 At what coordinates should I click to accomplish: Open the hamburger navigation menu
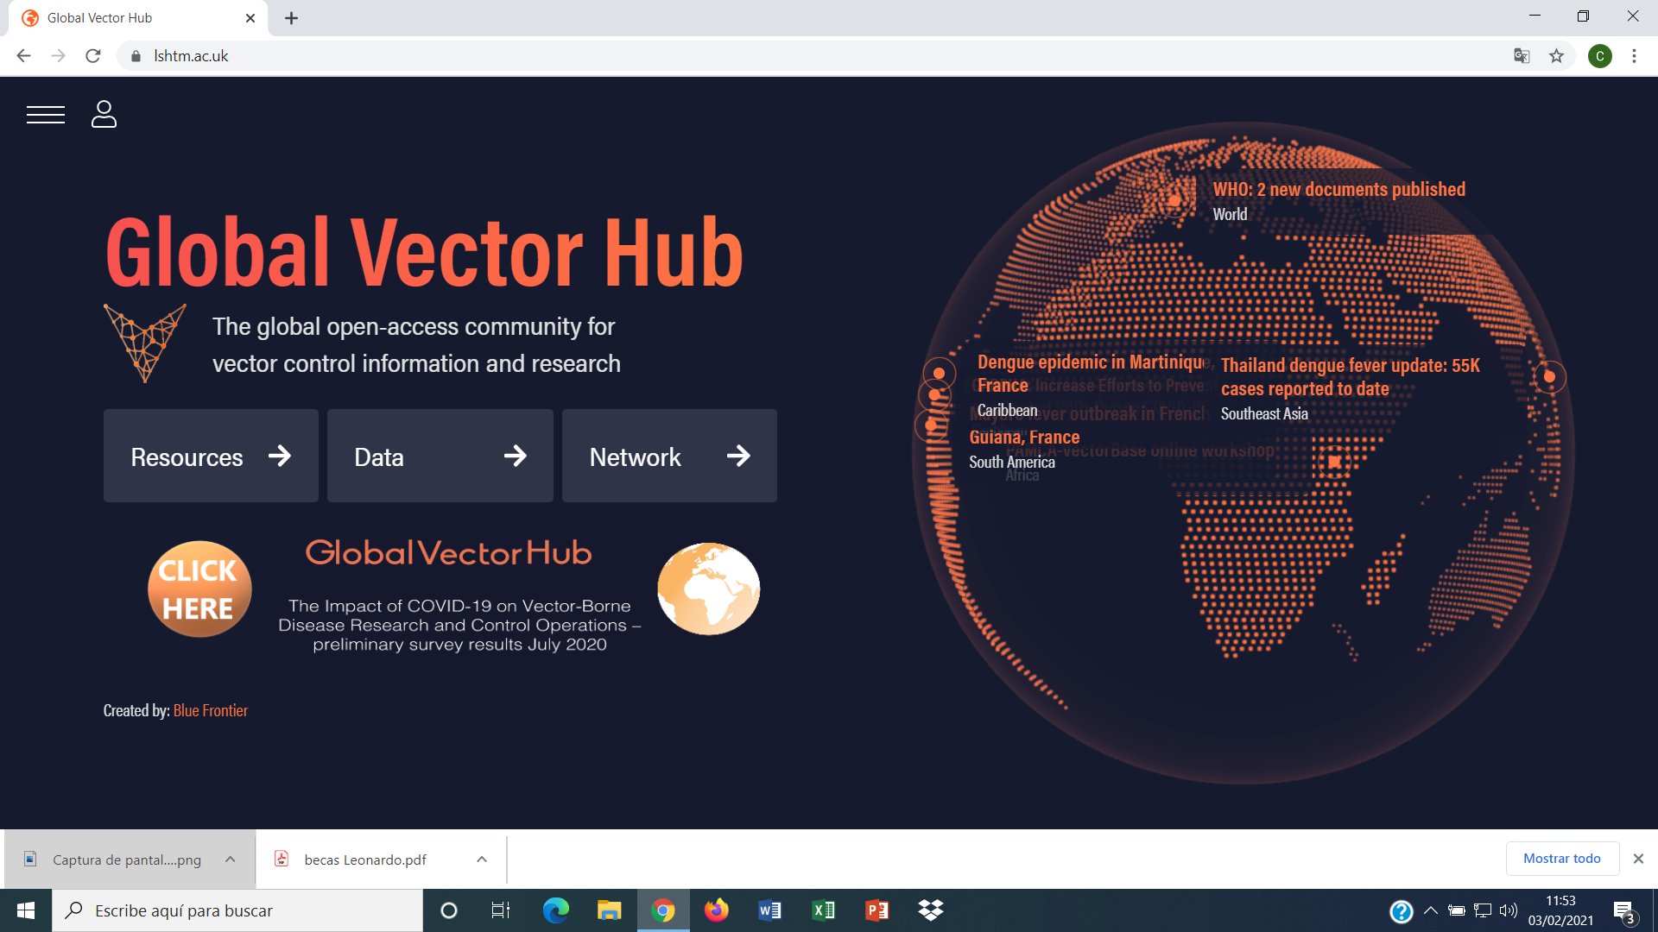pyautogui.click(x=46, y=115)
